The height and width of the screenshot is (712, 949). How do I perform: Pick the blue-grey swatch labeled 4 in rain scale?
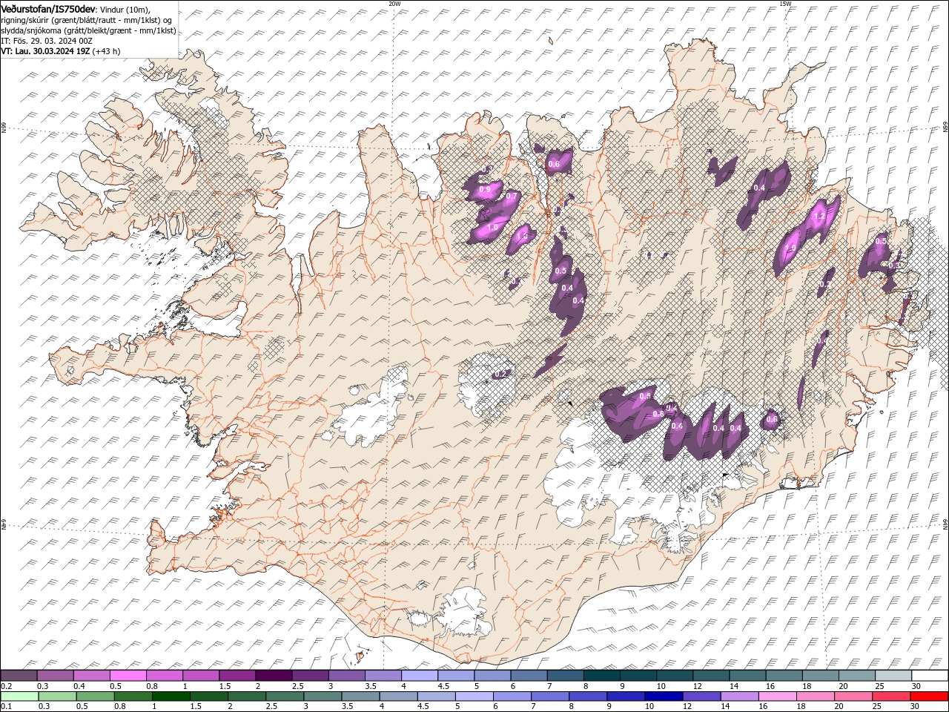[398, 696]
